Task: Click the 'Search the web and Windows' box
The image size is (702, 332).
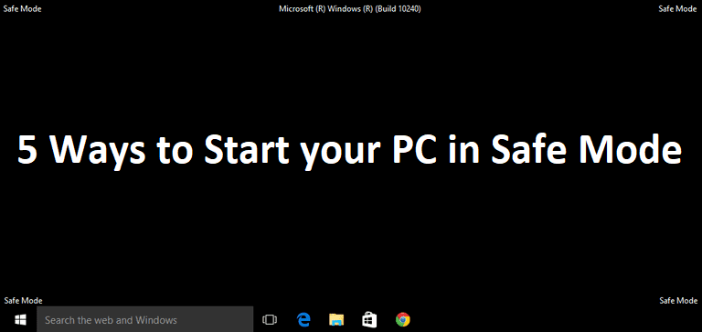Action: coord(145,319)
